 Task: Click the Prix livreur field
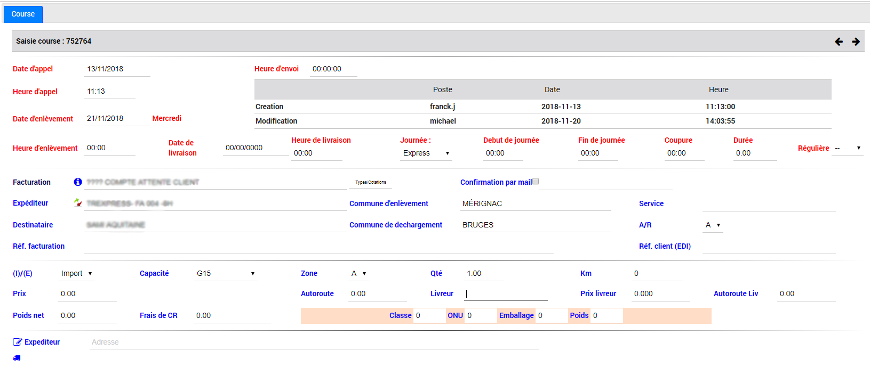pos(661,294)
